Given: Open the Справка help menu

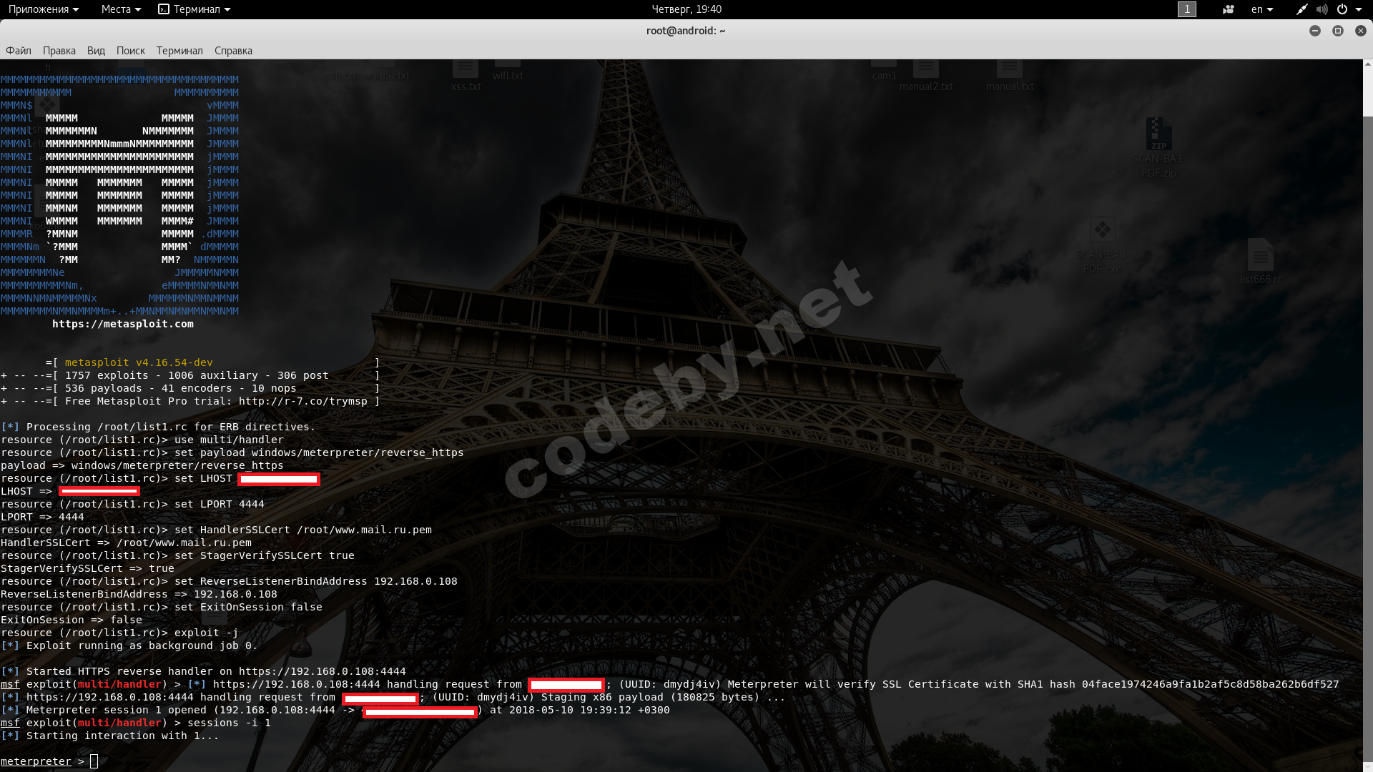Looking at the screenshot, I should [233, 51].
